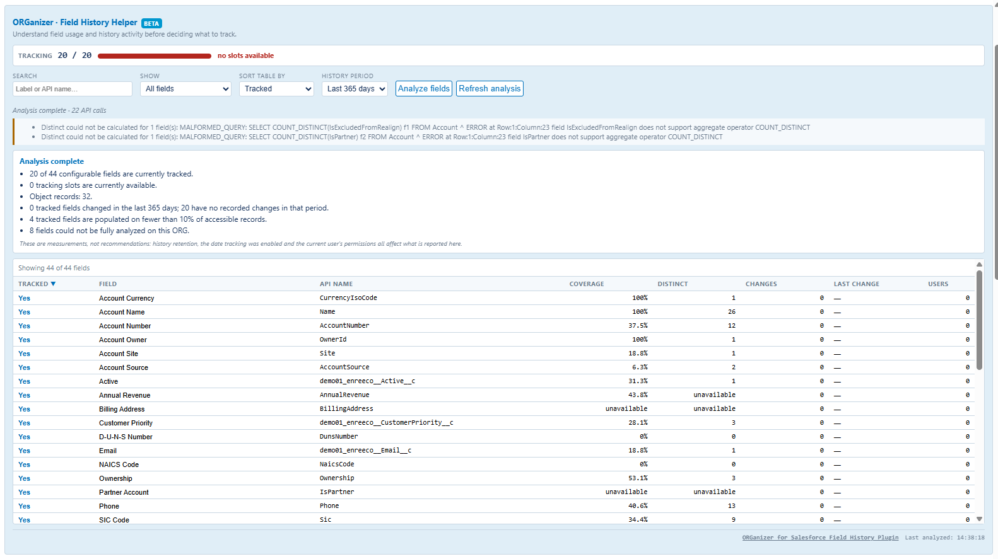Focus the Label or API name search box

click(x=73, y=89)
